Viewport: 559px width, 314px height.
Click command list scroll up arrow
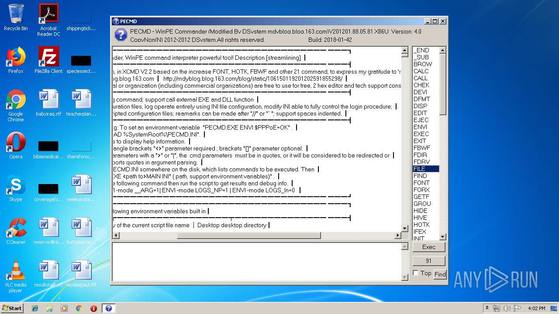coord(442,50)
